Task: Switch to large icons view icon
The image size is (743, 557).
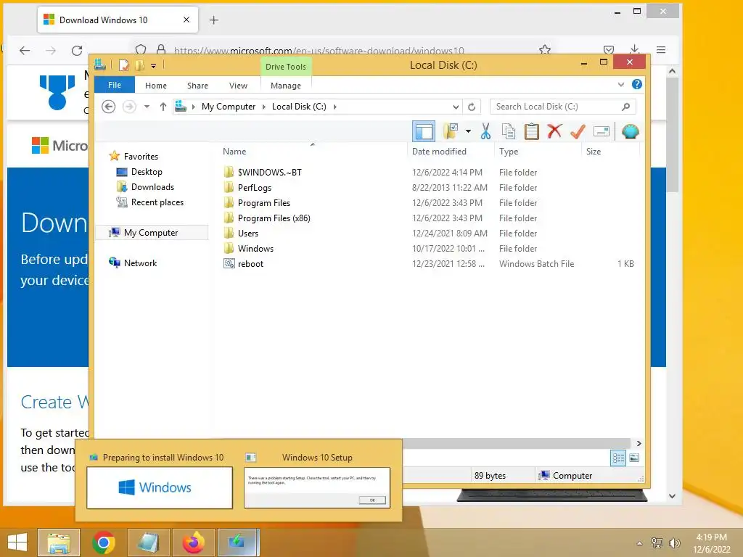Action: pyautogui.click(x=634, y=458)
